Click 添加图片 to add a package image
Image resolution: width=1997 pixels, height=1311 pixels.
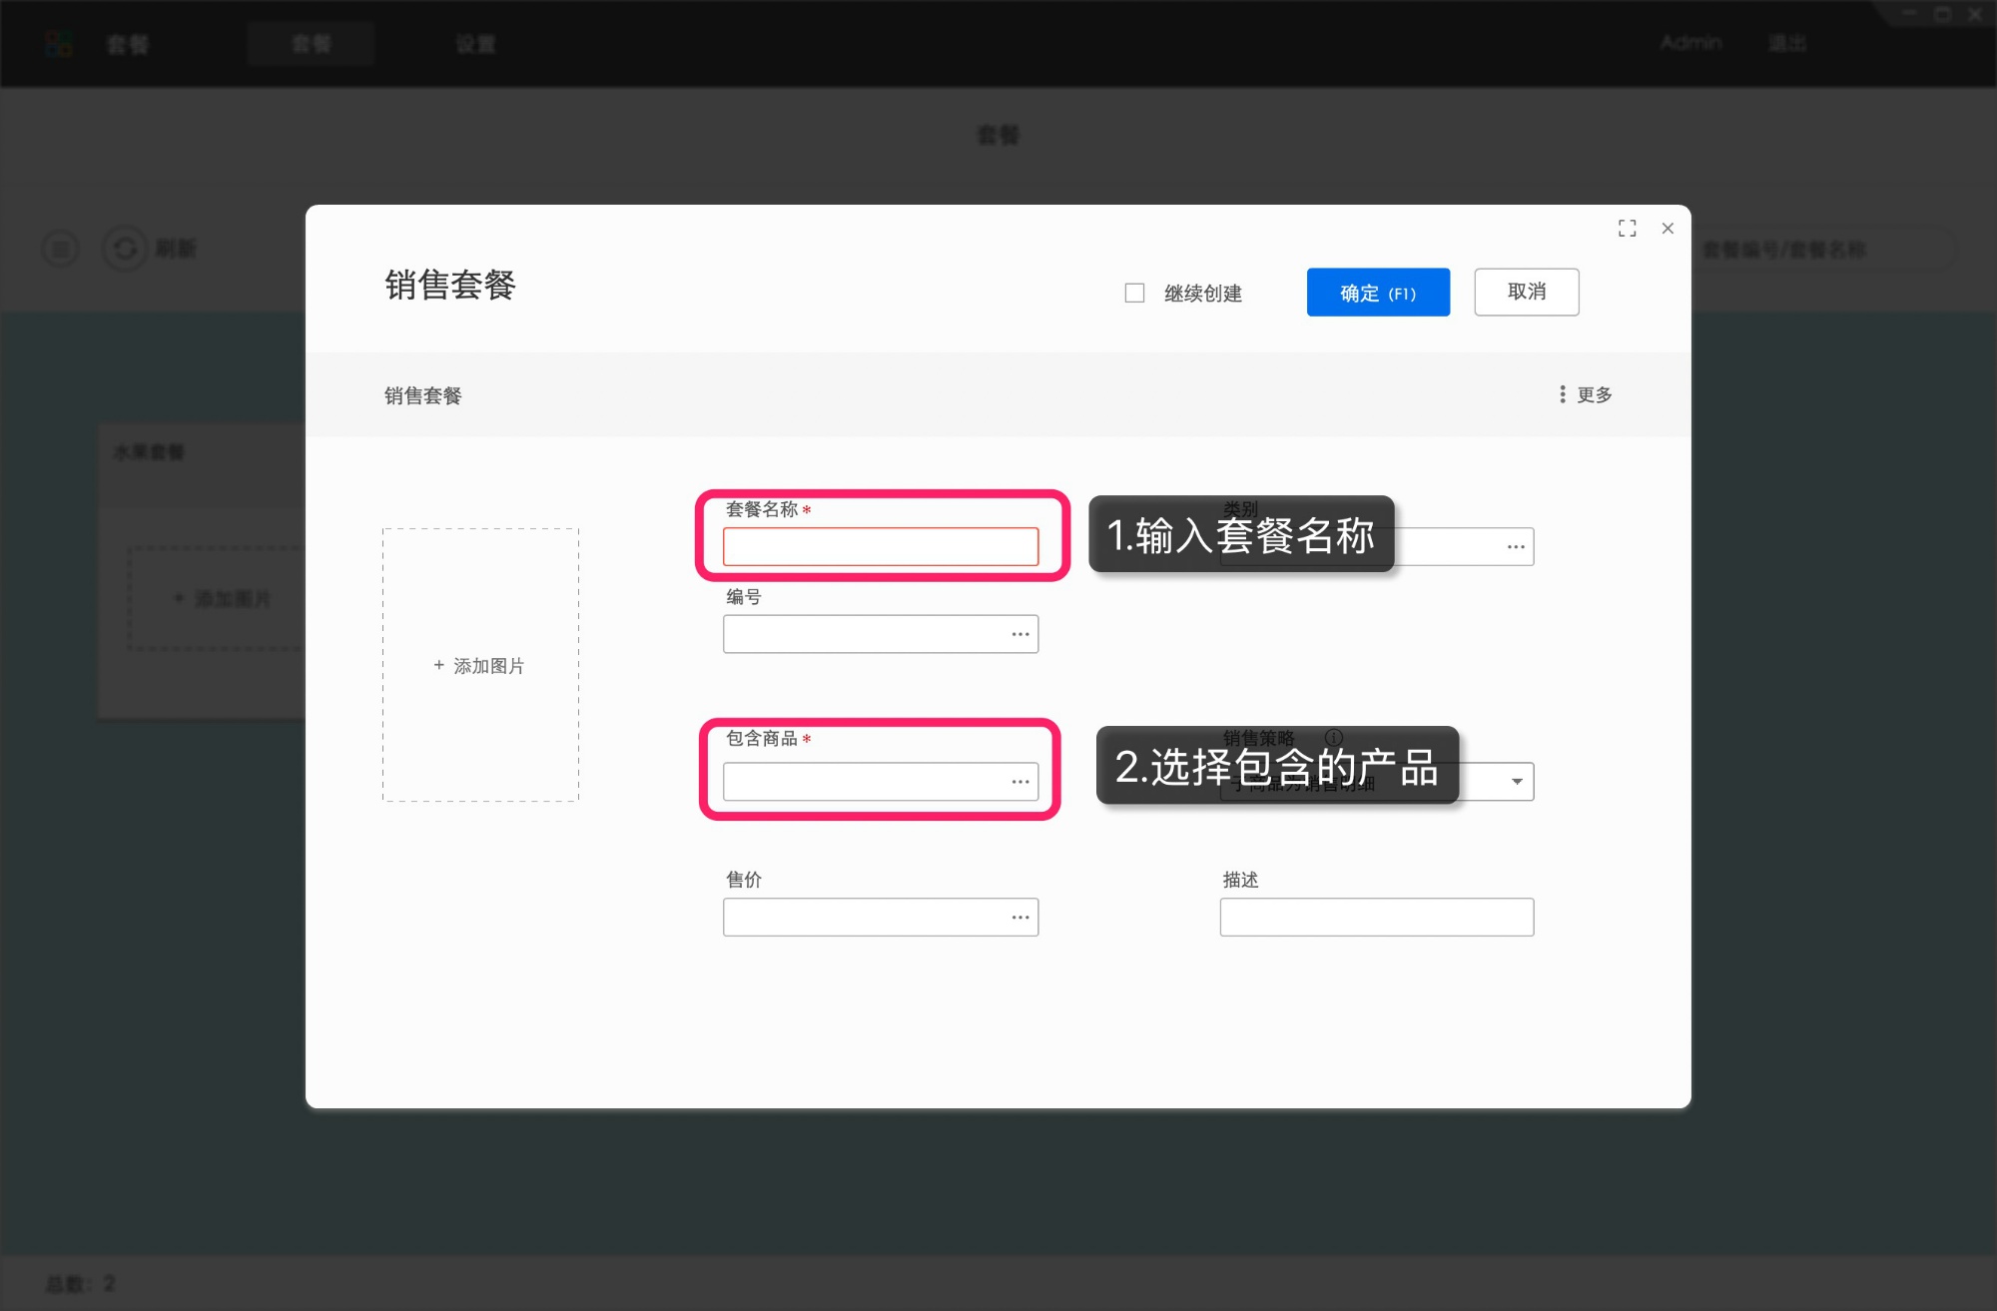[x=479, y=665]
